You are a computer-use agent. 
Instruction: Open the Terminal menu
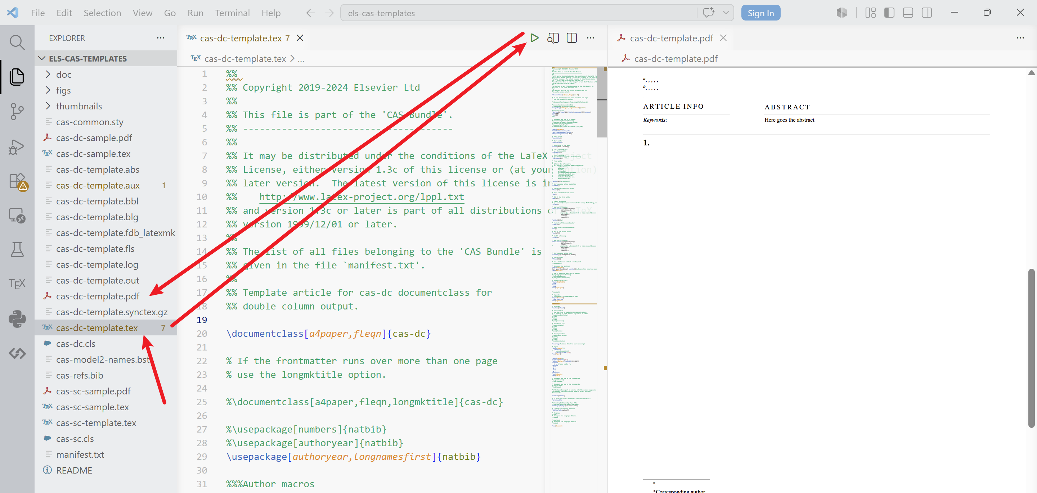click(x=232, y=13)
